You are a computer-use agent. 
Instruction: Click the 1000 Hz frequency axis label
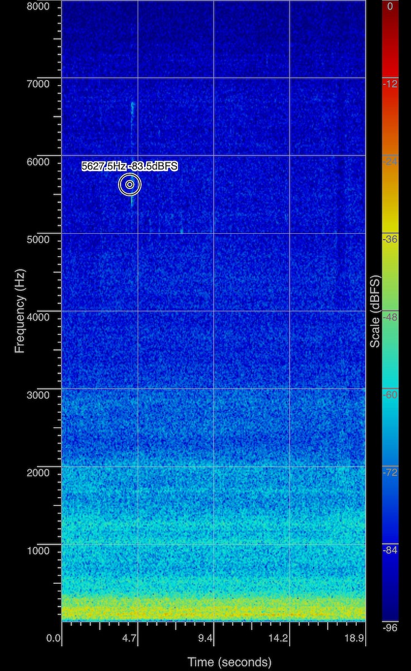coord(37,551)
